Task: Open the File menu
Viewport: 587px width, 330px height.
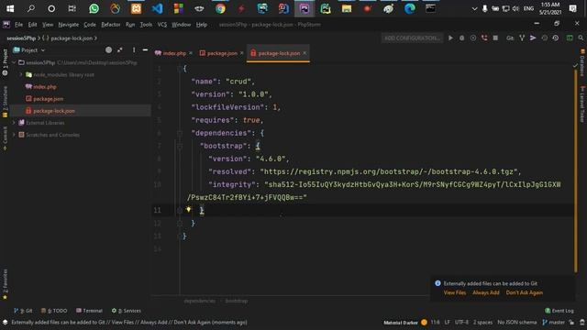Action: 18,25
